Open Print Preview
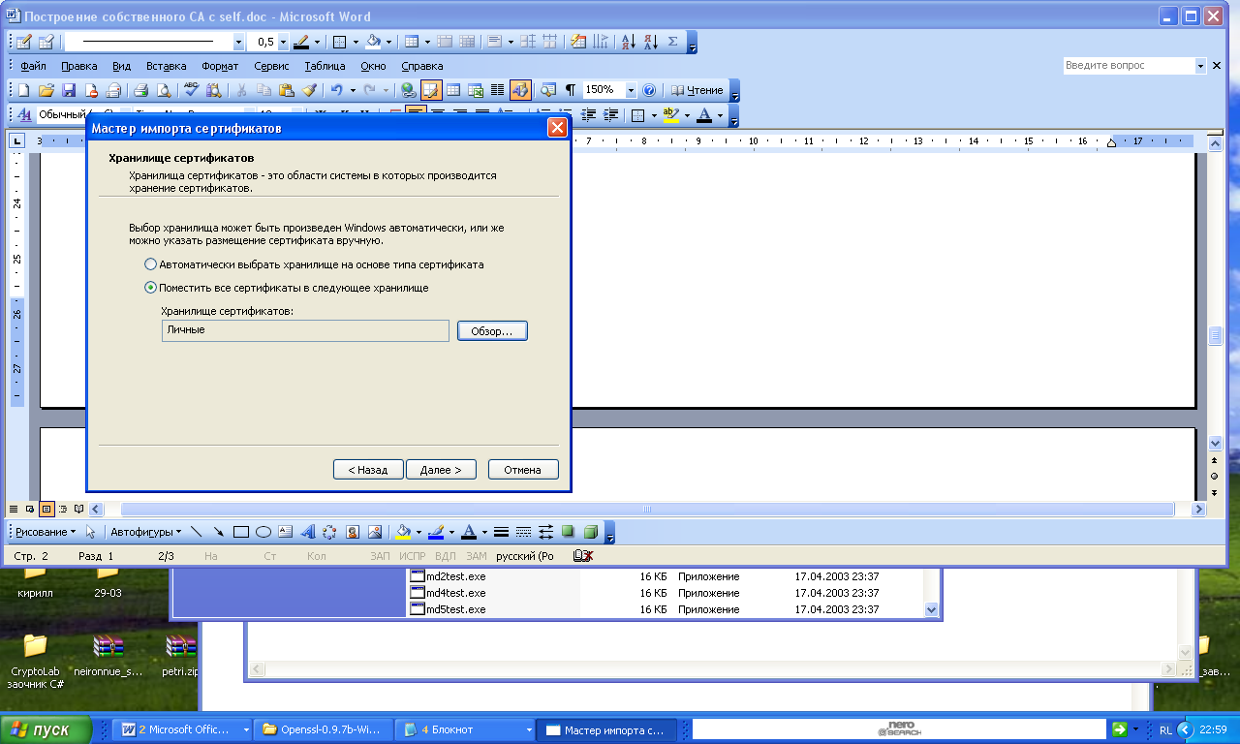This screenshot has height=744, width=1240. click(164, 90)
